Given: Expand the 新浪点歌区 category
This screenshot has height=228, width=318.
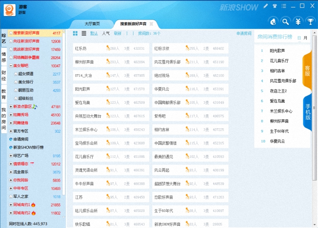Looking at the screenshot, I should click(11, 107).
